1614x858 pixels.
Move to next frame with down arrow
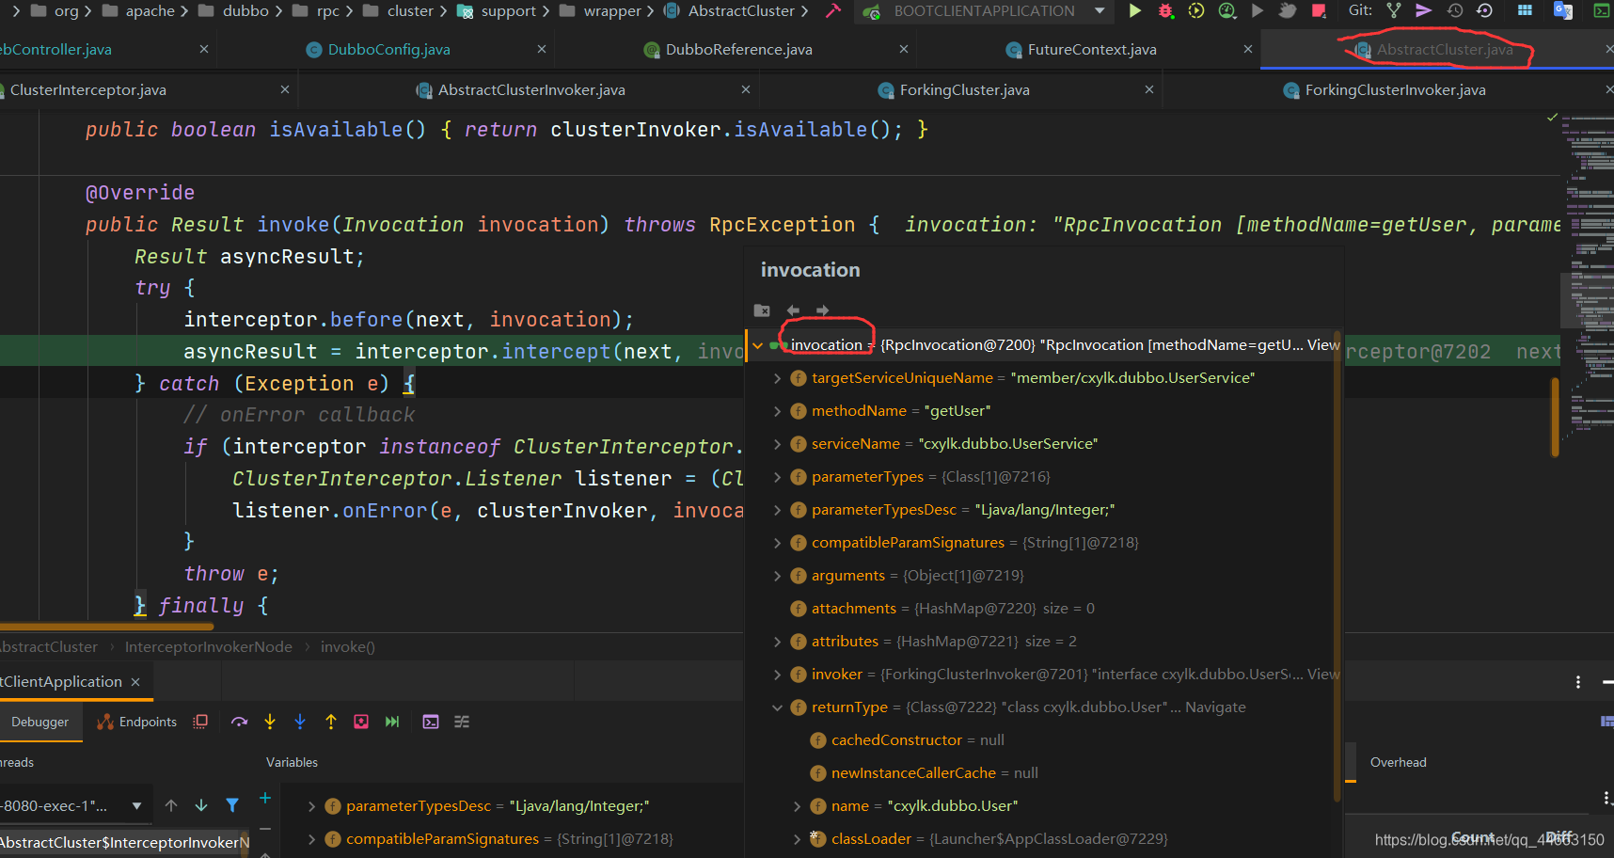201,805
